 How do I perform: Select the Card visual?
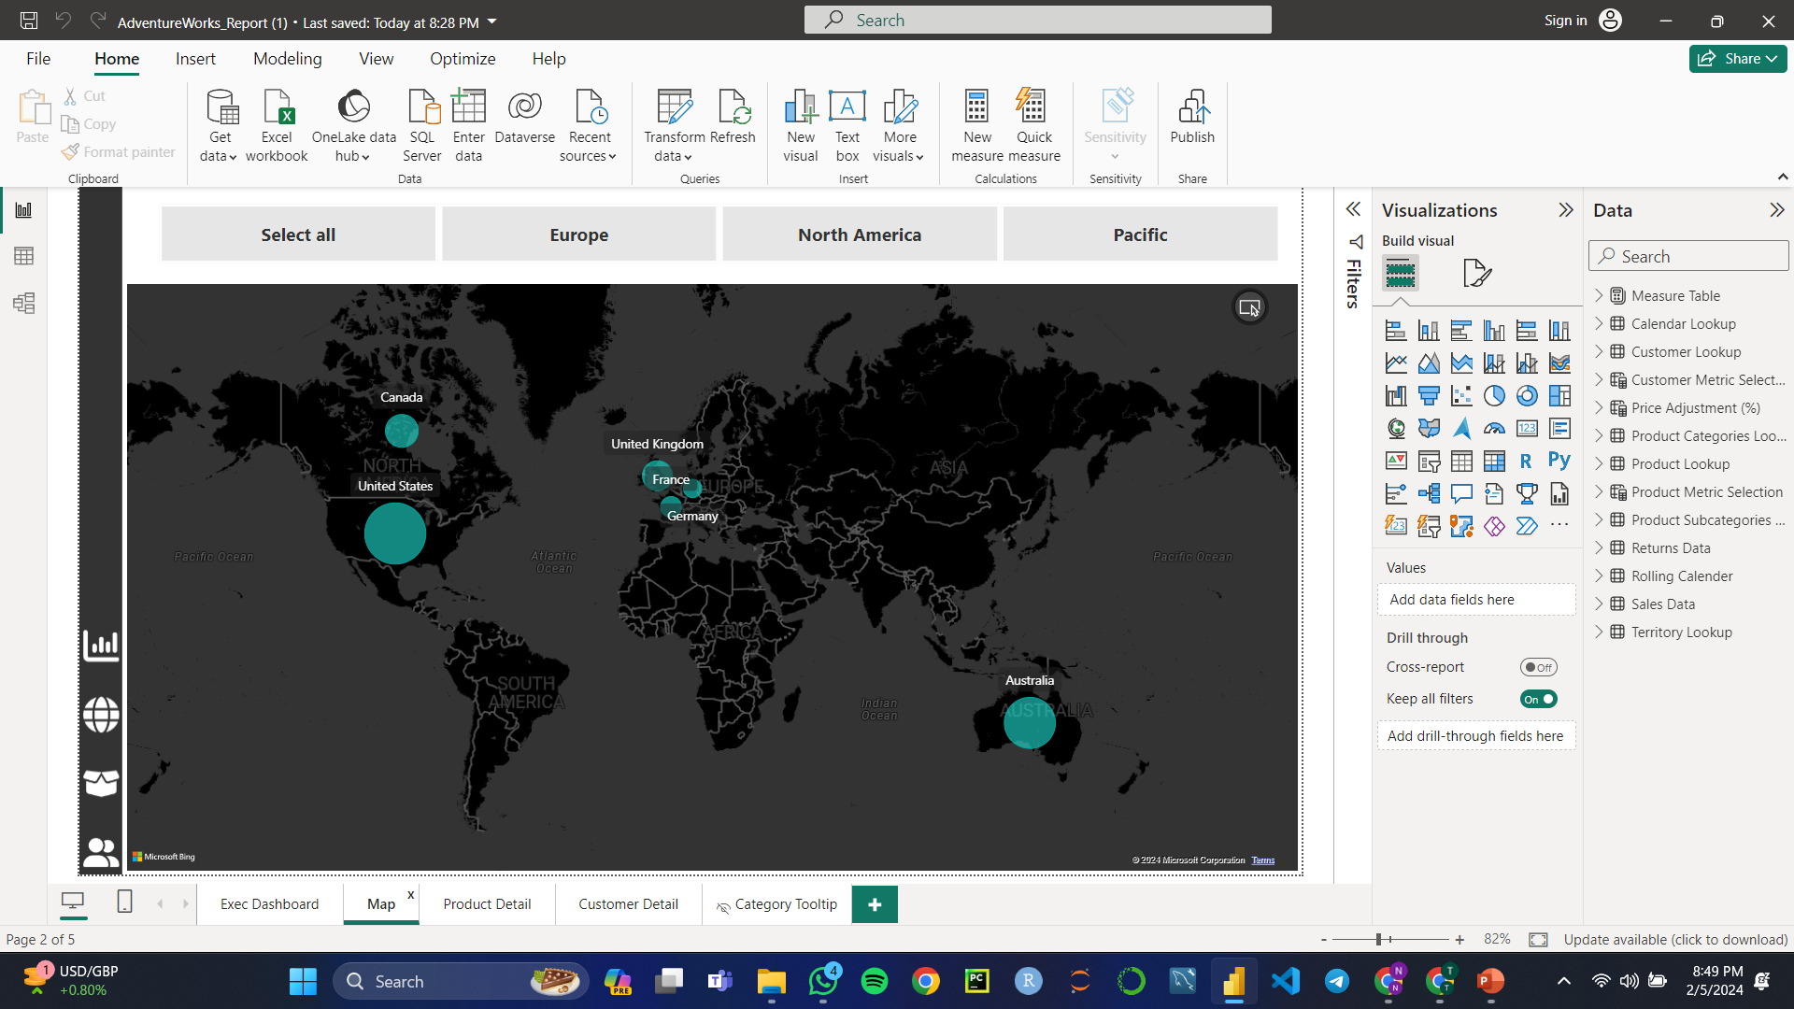pyautogui.click(x=1527, y=429)
